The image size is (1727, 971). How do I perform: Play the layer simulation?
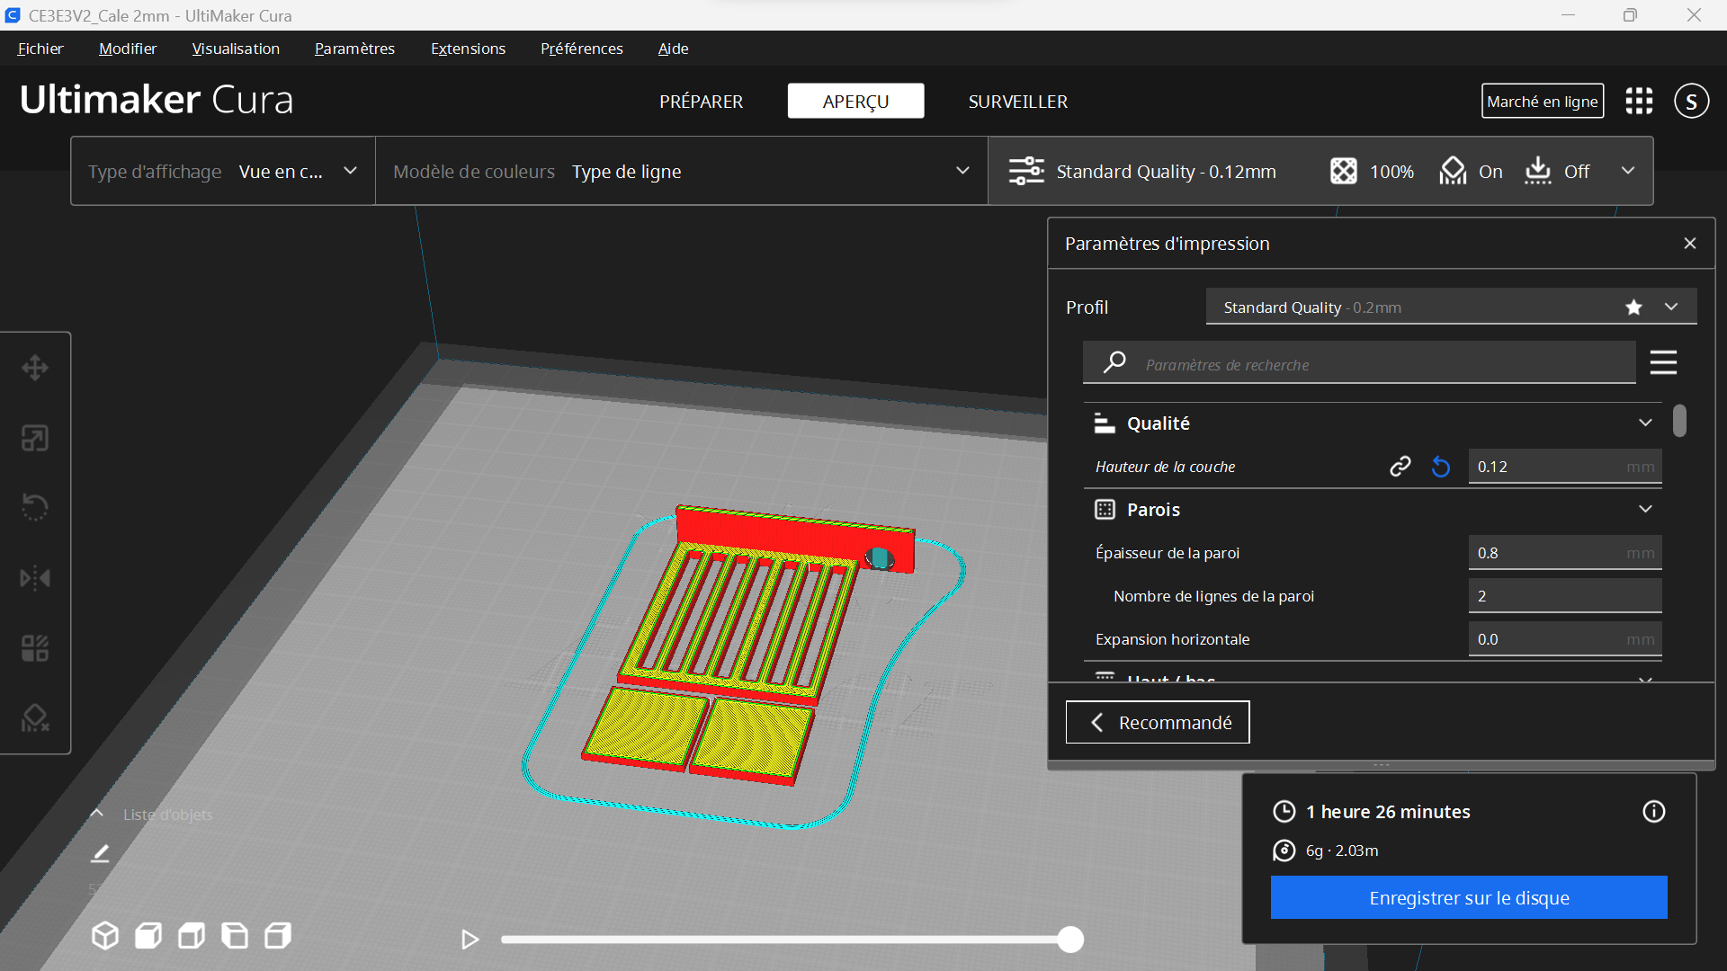point(470,940)
